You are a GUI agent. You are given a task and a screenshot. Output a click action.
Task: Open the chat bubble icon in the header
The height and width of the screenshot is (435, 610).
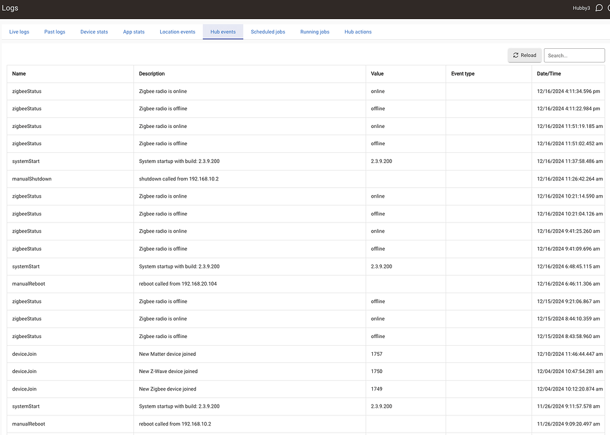(x=599, y=8)
